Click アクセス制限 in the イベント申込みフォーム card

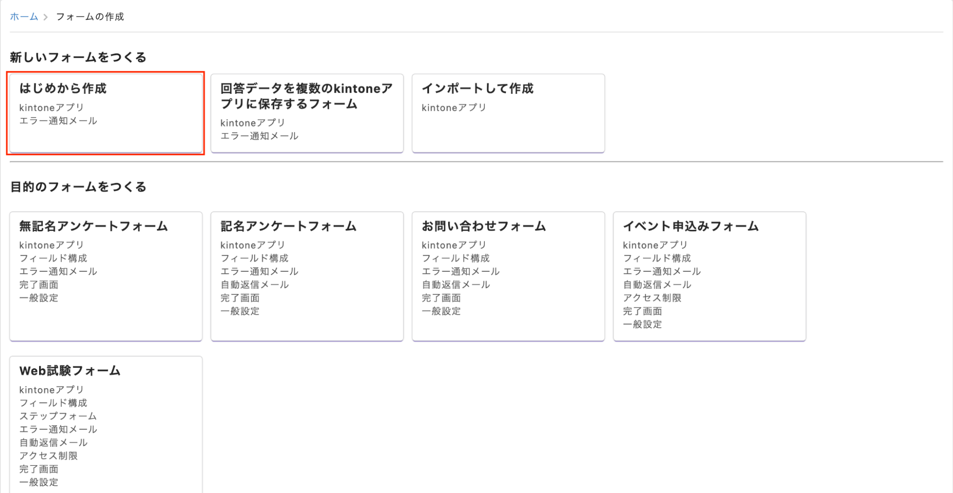tap(652, 298)
